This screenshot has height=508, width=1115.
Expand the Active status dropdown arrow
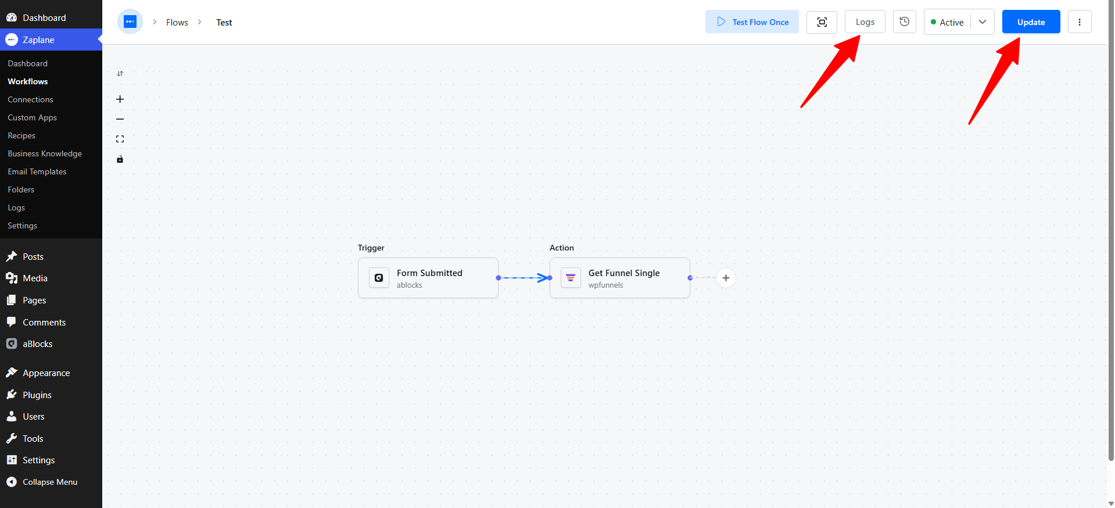(983, 22)
